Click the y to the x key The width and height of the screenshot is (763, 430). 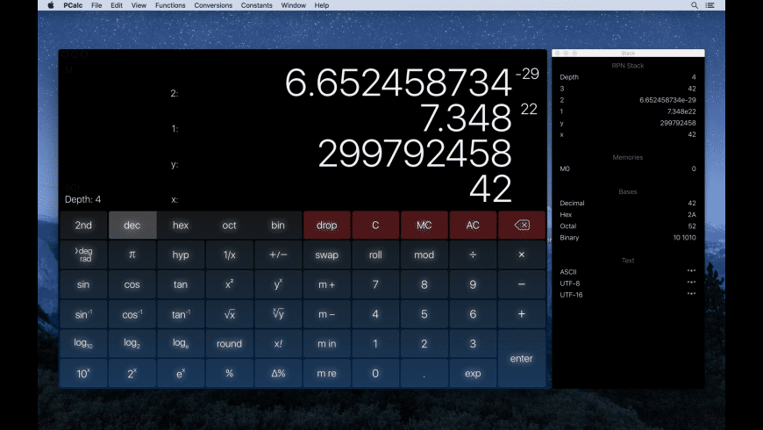(278, 284)
